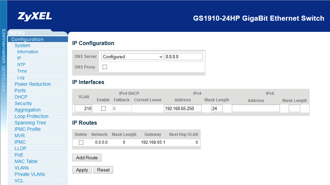
Task: Open the Ports configuration
Action: [x=20, y=90]
